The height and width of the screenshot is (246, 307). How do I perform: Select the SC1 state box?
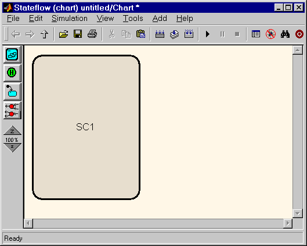click(86, 127)
